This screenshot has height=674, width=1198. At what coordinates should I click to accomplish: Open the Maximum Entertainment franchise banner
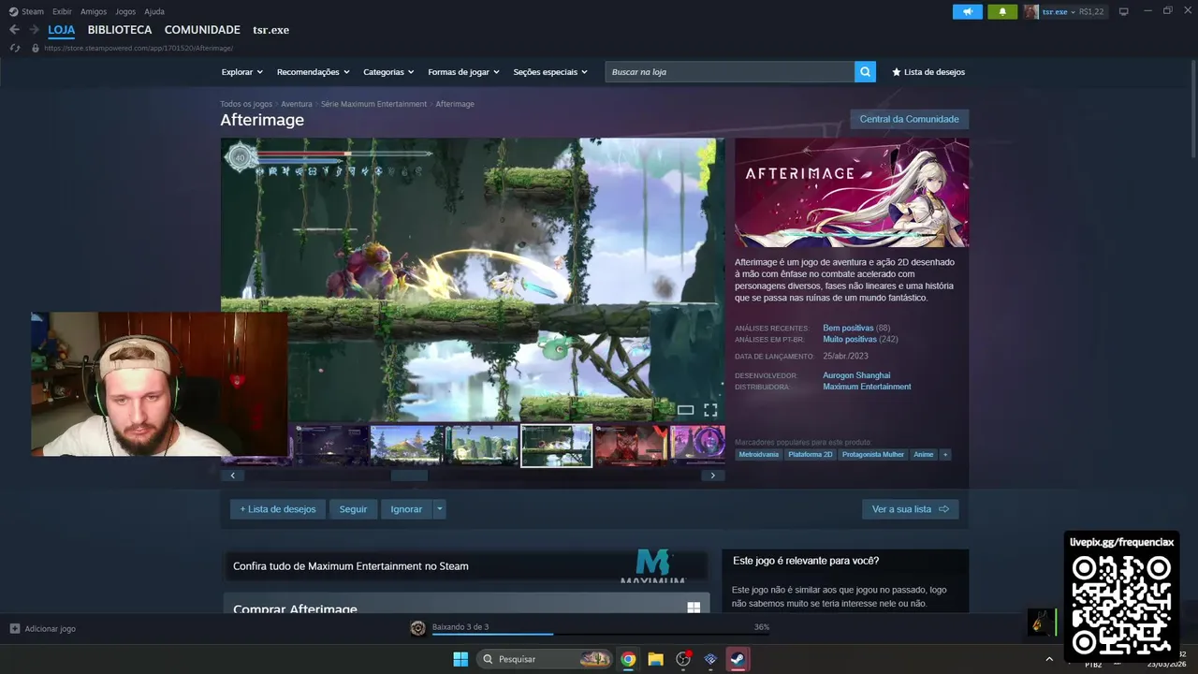point(466,565)
